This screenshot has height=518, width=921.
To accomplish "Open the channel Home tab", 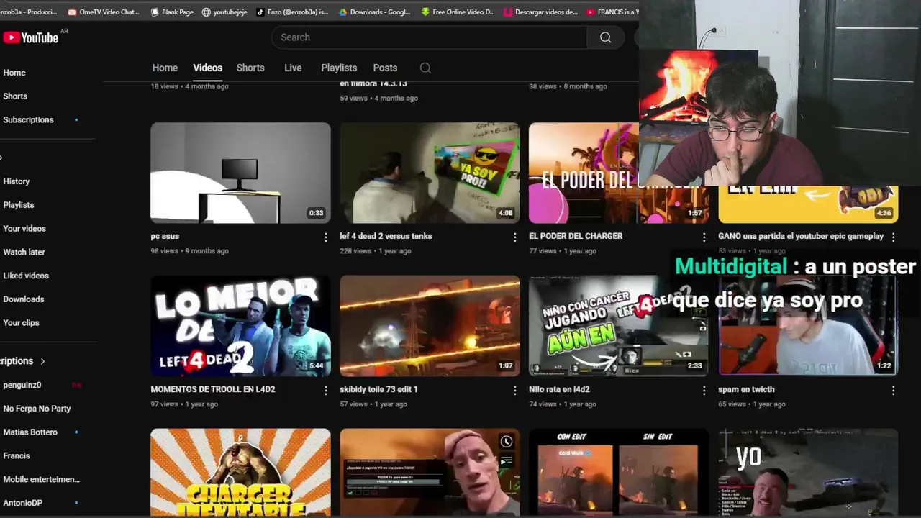I will 165,68.
